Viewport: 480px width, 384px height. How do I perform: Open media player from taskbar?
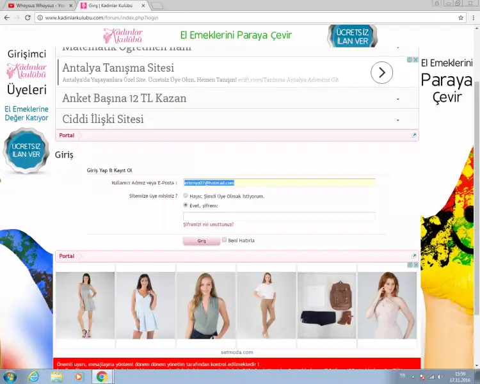point(79,377)
